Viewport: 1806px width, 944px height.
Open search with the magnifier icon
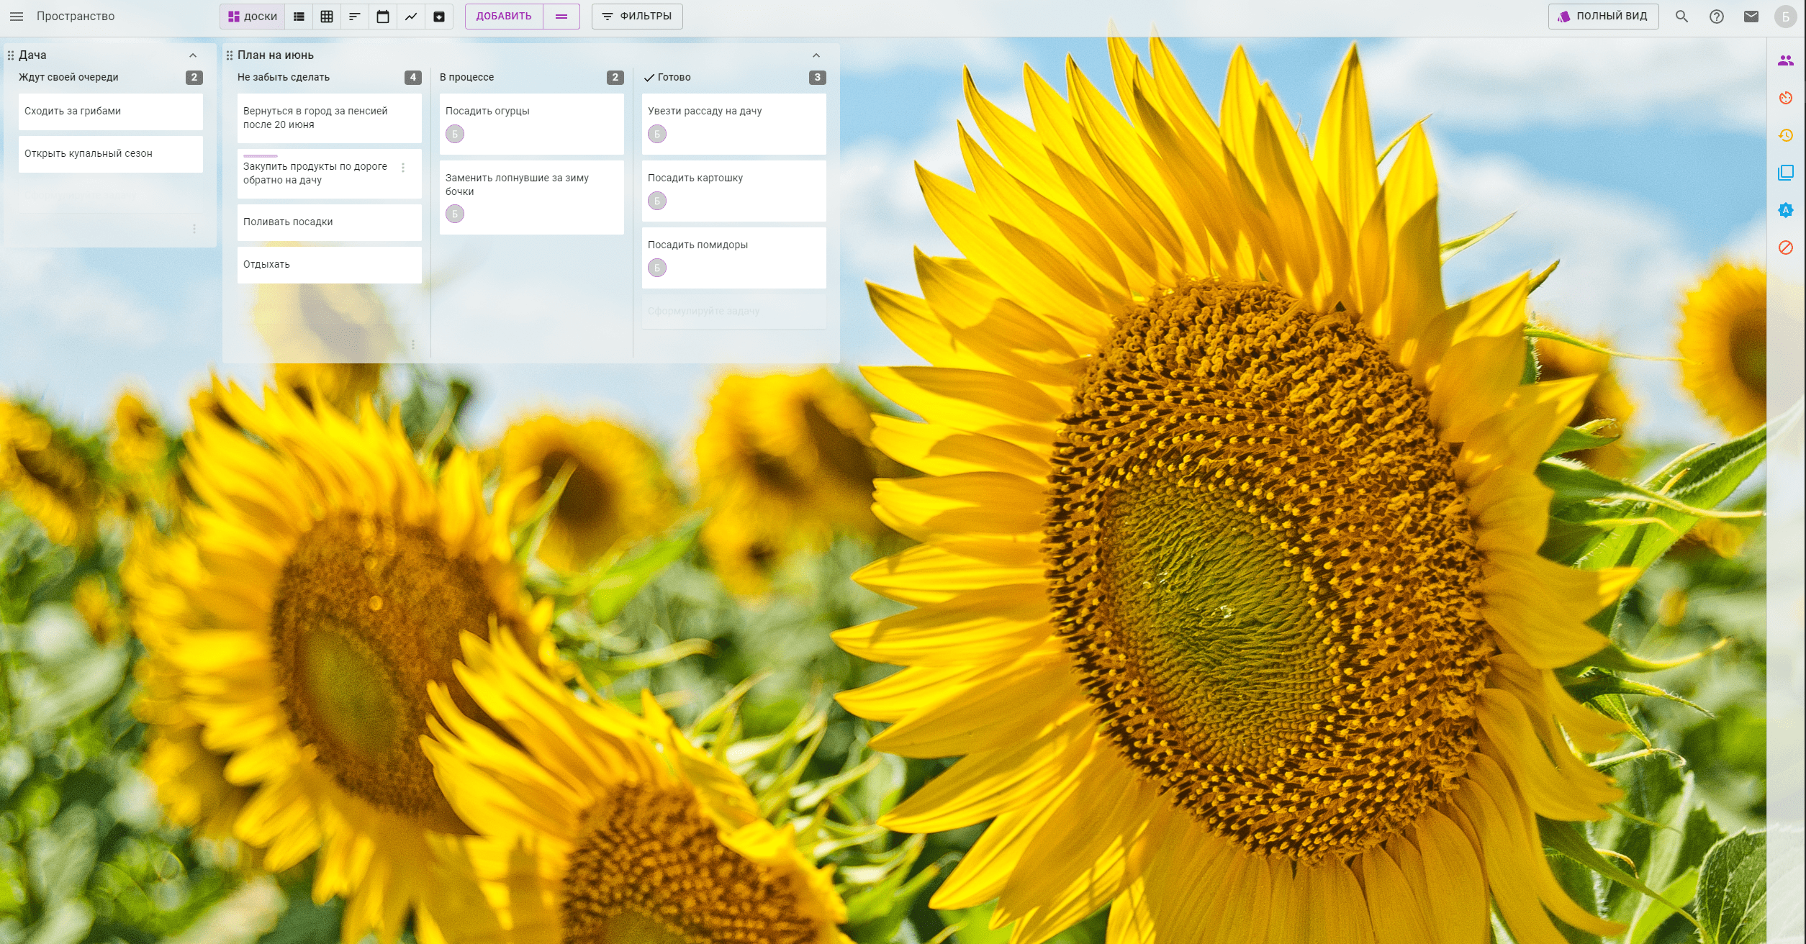[1681, 16]
